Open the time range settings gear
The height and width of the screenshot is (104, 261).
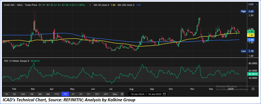point(122,94)
